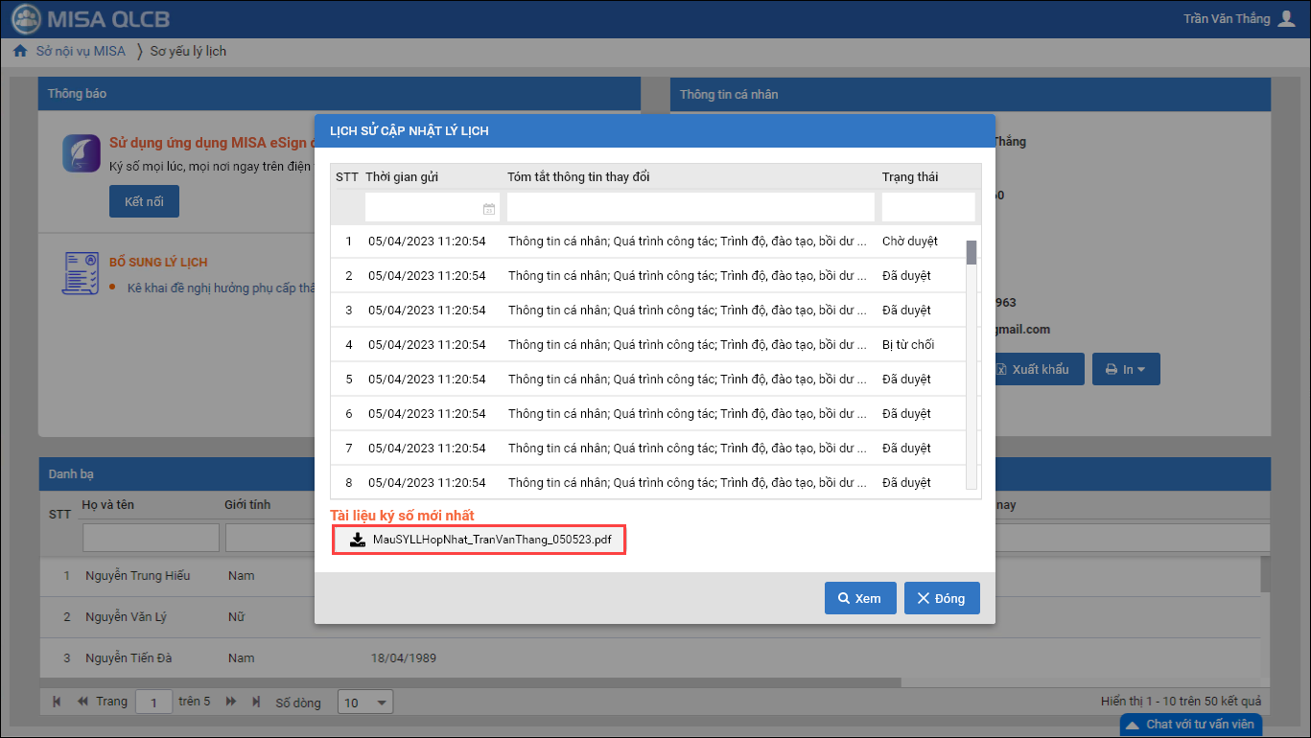Click the MISA QLCB logo icon
1311x738 pixels.
point(27,19)
